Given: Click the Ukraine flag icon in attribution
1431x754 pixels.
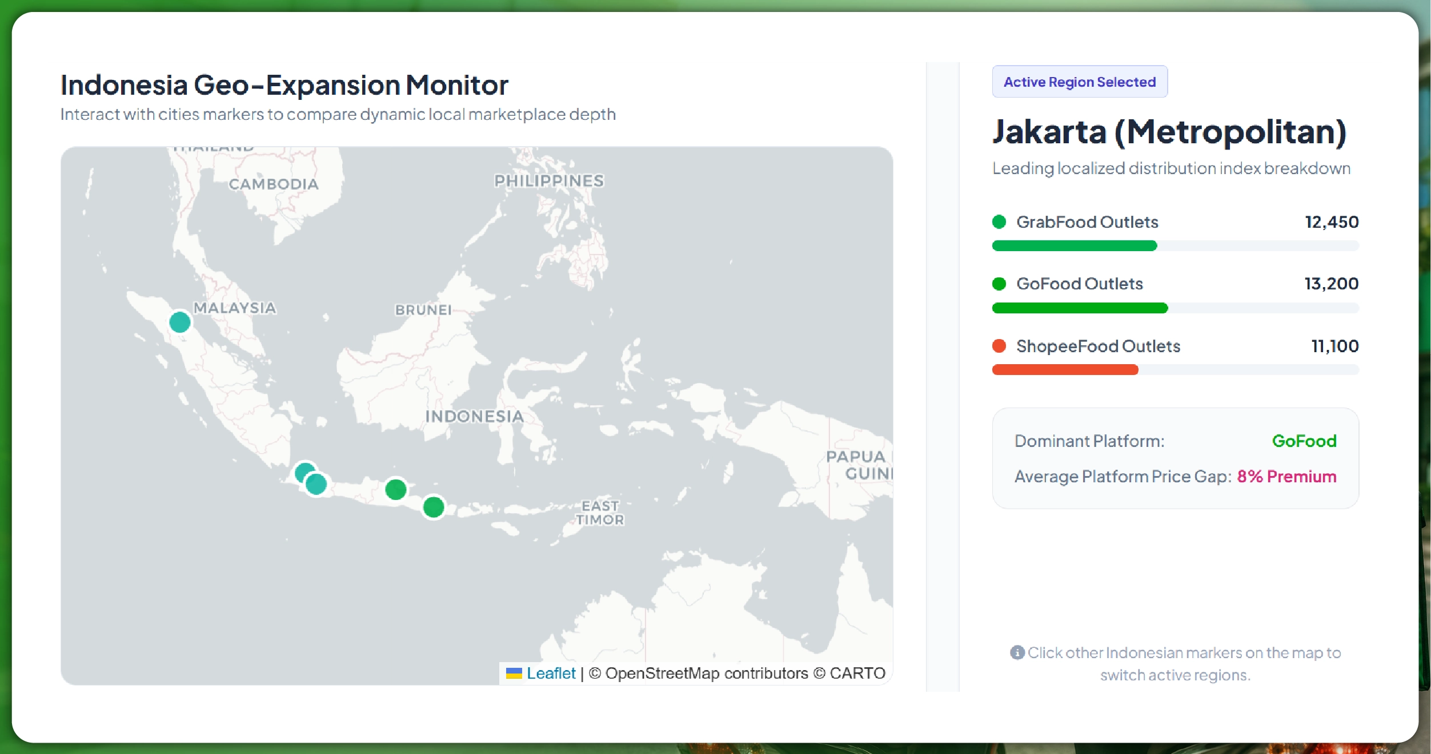Looking at the screenshot, I should [514, 674].
